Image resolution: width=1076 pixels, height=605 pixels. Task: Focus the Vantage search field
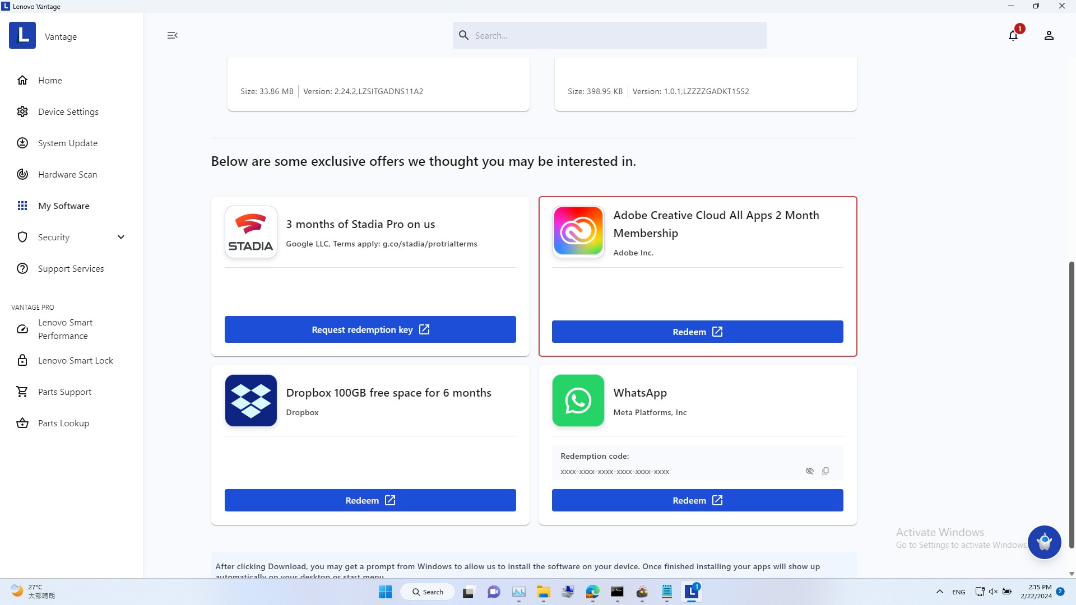pyautogui.click(x=616, y=35)
